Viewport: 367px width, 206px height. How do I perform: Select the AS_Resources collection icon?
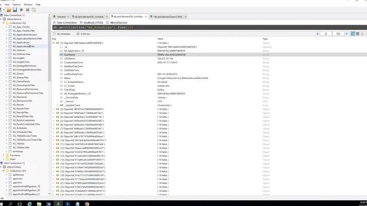pyautogui.click(x=10, y=97)
